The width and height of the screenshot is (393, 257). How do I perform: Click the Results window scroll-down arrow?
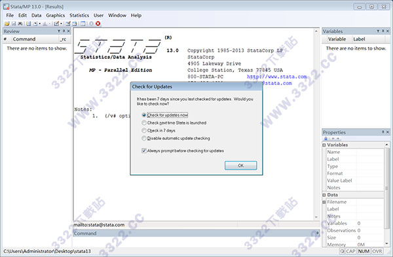[x=316, y=217]
